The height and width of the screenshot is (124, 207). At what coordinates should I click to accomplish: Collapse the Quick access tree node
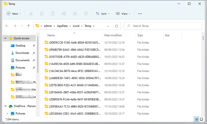point(5,38)
